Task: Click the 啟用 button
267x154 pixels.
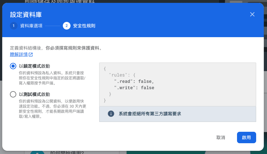Action: click(246, 137)
